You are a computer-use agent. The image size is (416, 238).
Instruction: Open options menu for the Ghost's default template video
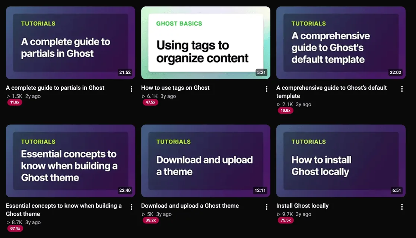tap(402, 89)
